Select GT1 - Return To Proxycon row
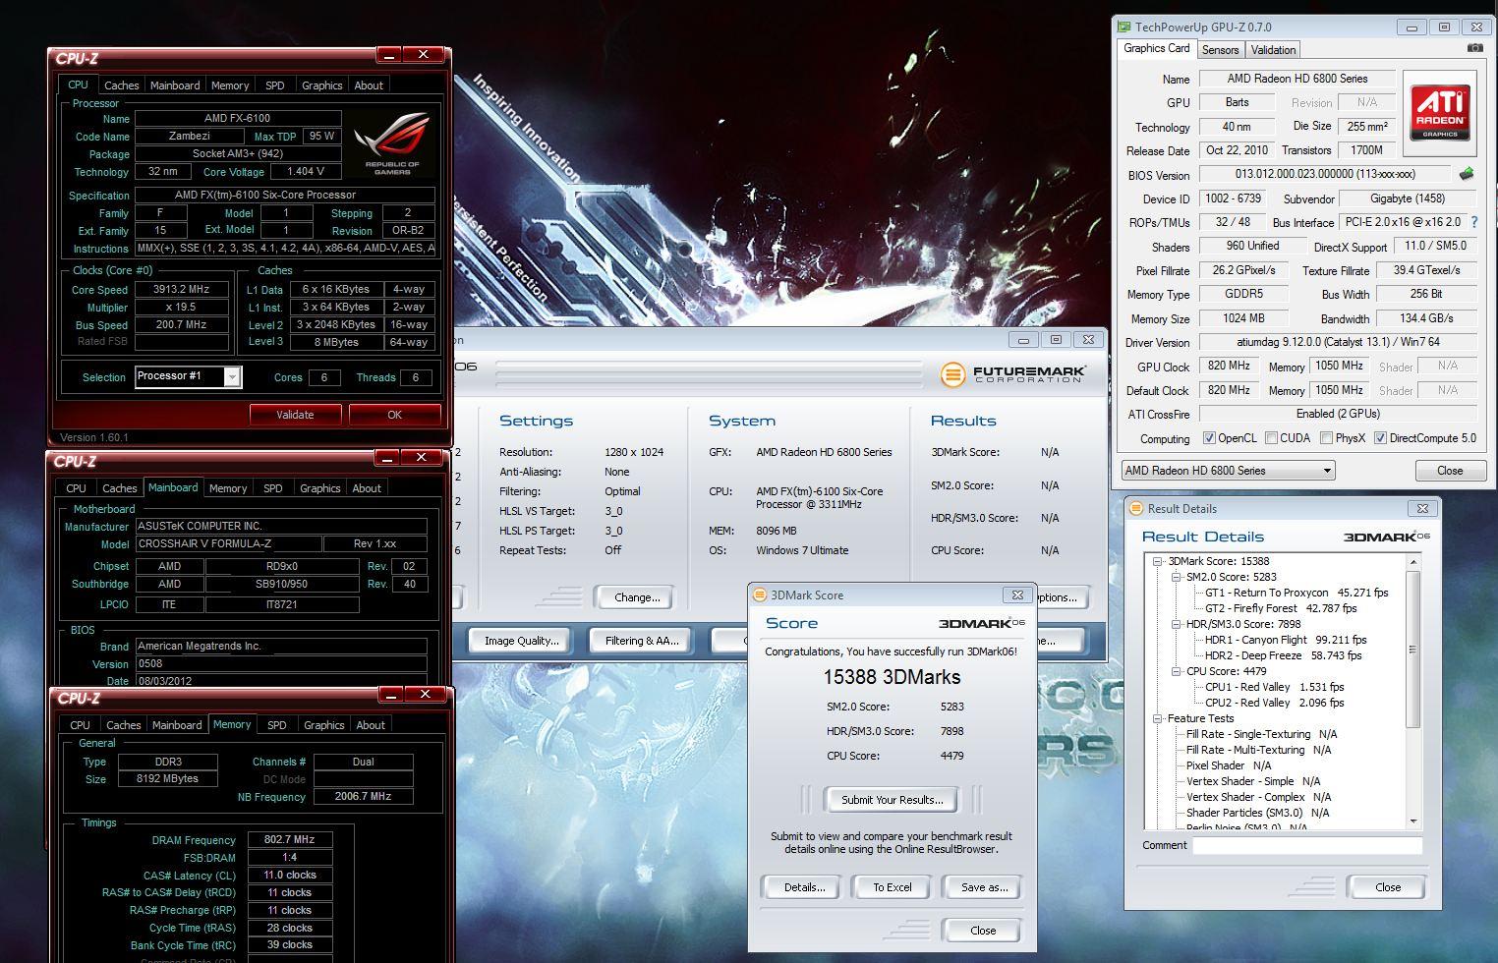 click(1296, 593)
